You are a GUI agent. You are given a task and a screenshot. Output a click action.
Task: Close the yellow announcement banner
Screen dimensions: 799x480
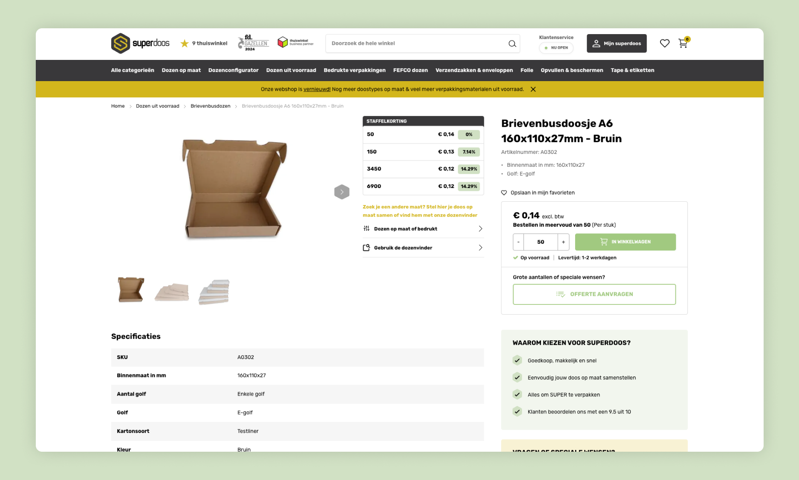click(x=533, y=89)
